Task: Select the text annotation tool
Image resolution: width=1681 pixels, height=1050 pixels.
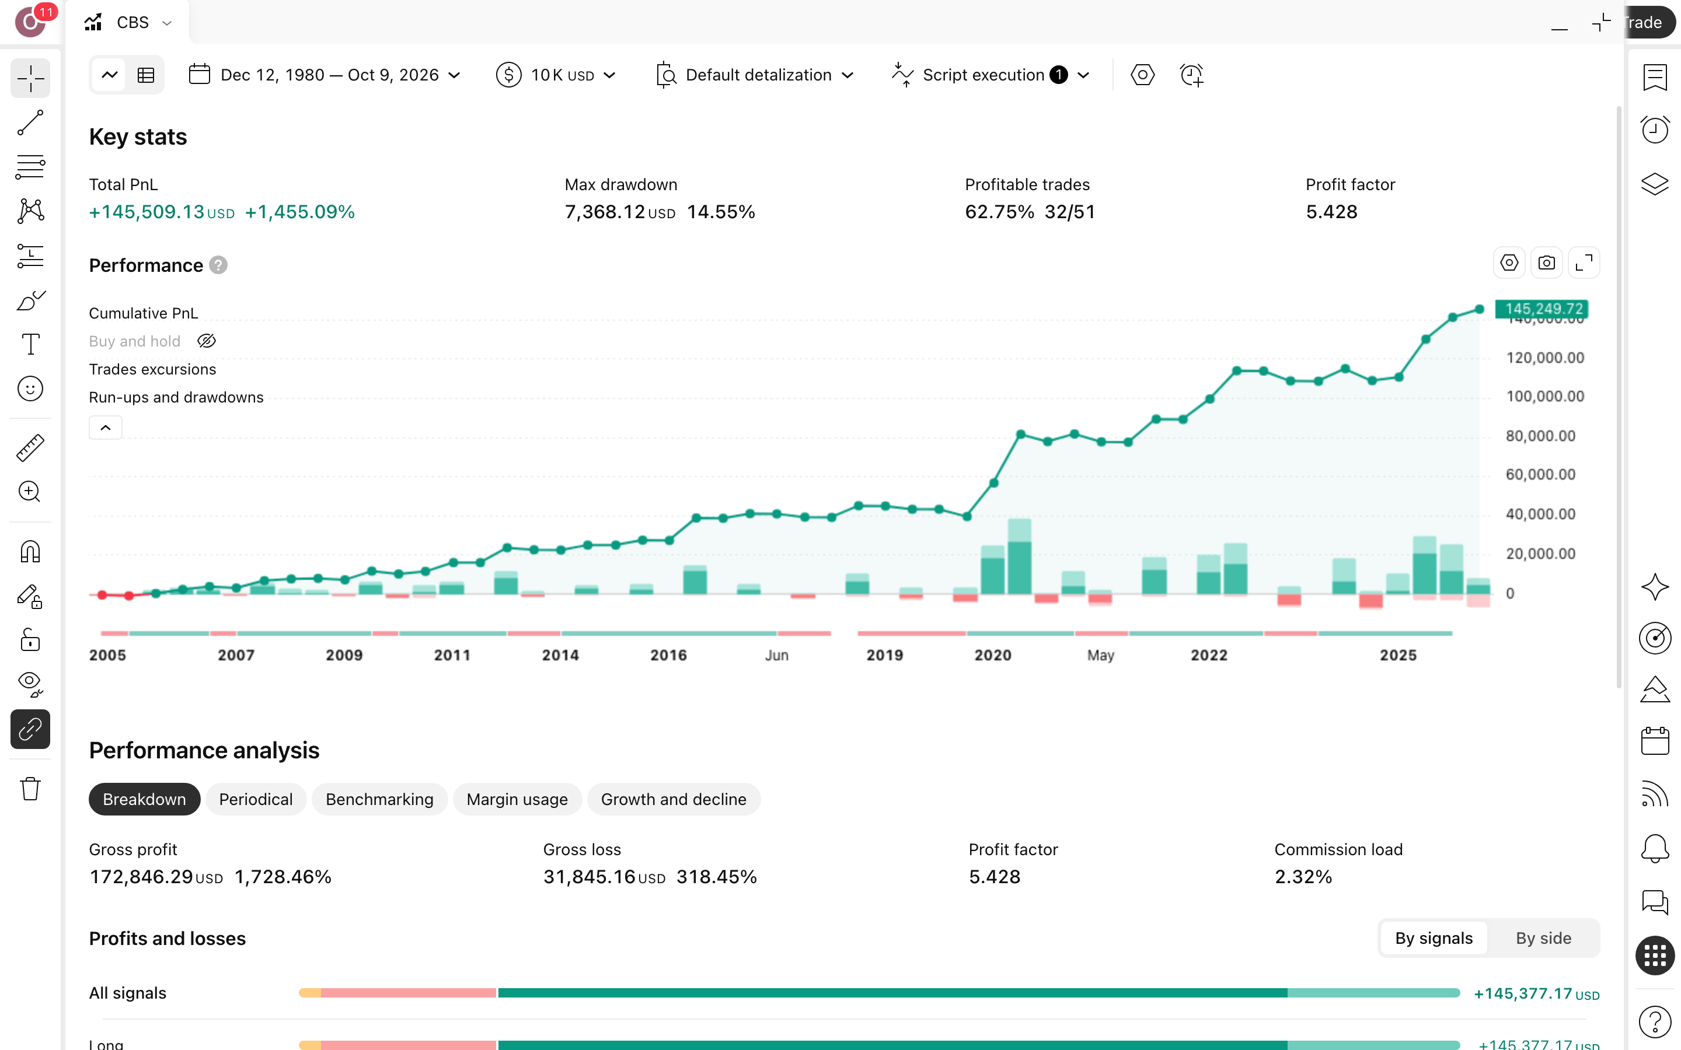Action: 30,344
